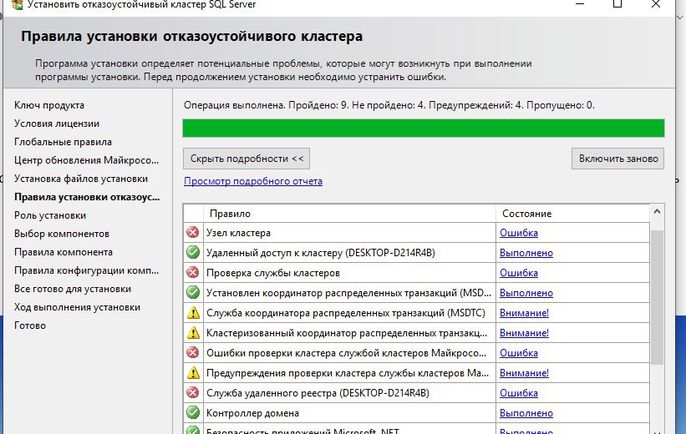Click the error icon beside Проверка службы кластеров
The height and width of the screenshot is (434, 686).
coord(192,272)
